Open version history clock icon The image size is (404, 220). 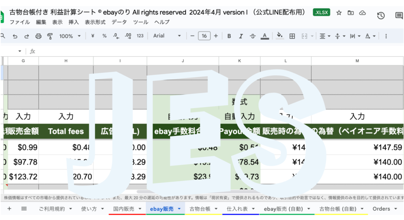(x=381, y=15)
